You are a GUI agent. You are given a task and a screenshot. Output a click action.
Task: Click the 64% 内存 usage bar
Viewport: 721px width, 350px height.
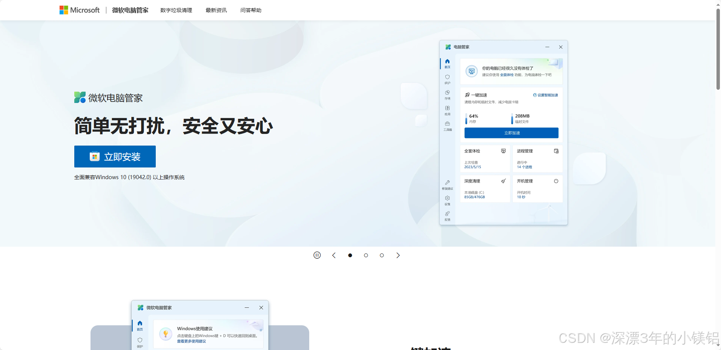466,118
